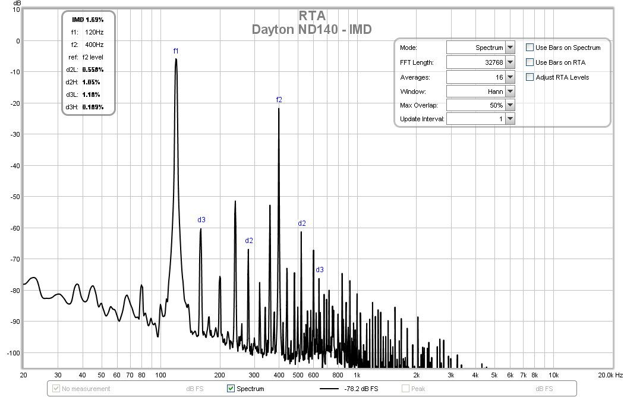Click the f2 peak marker label
624x397 pixels.
279,100
